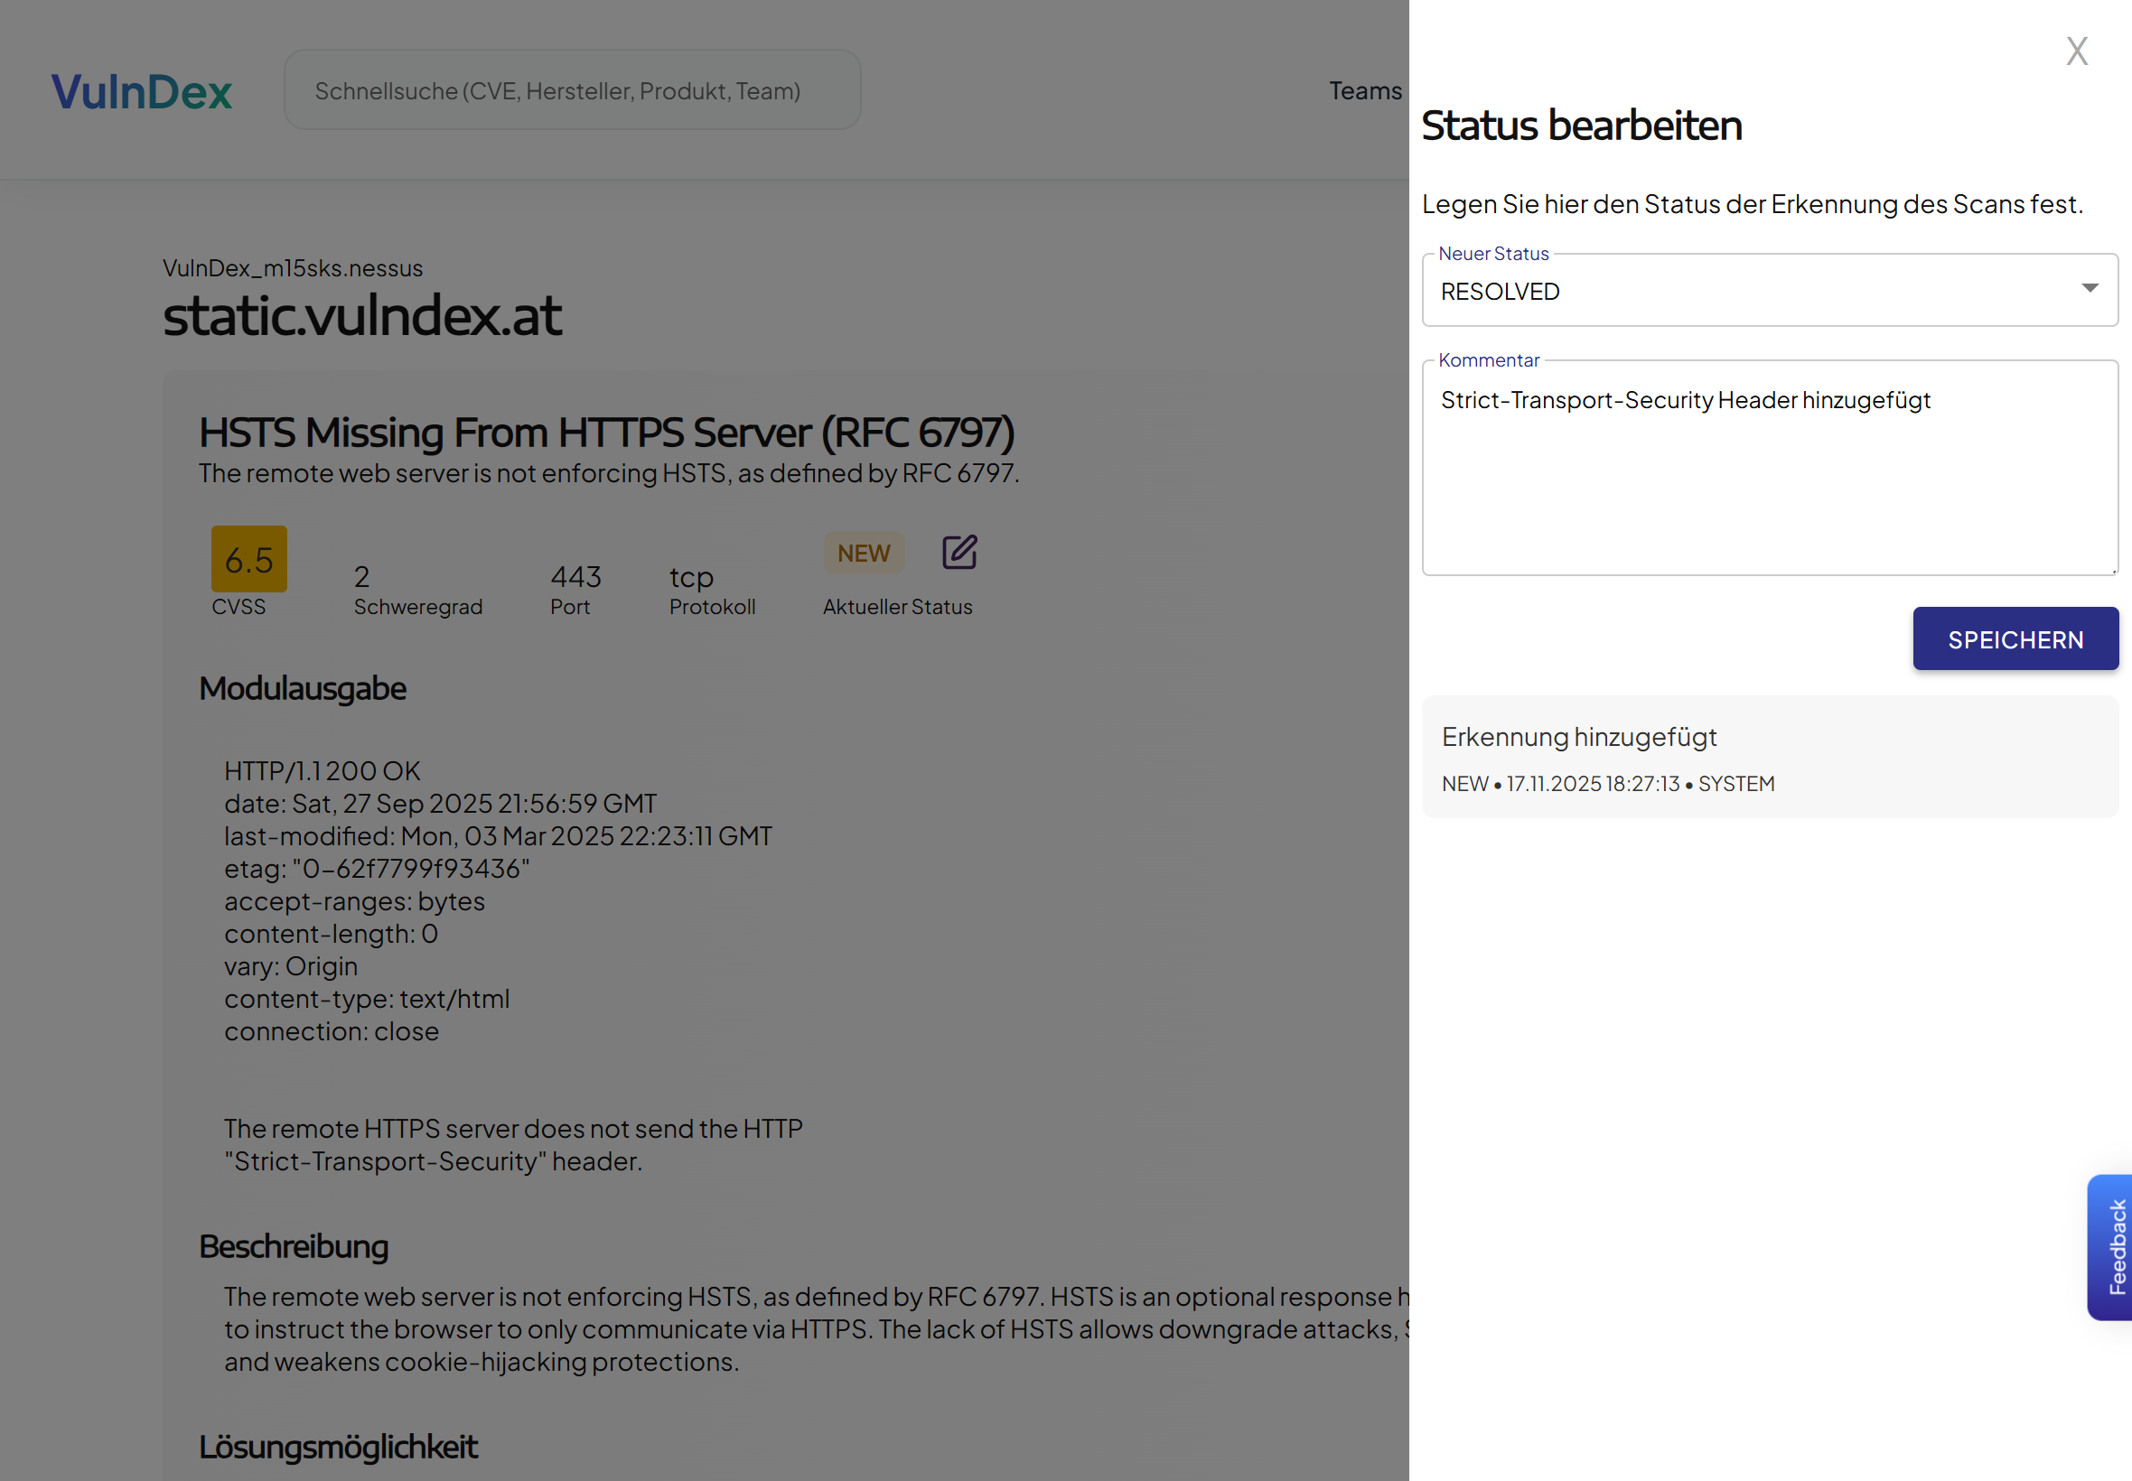The height and width of the screenshot is (1481, 2132).
Task: Click the static.vulndex.at hostname title
Action: [x=362, y=315]
